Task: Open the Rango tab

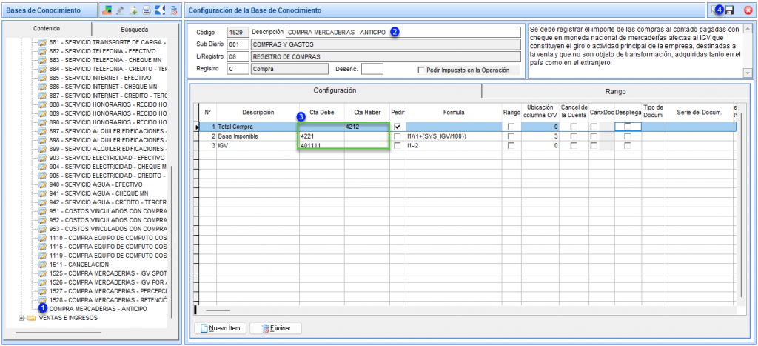Action: pos(615,91)
